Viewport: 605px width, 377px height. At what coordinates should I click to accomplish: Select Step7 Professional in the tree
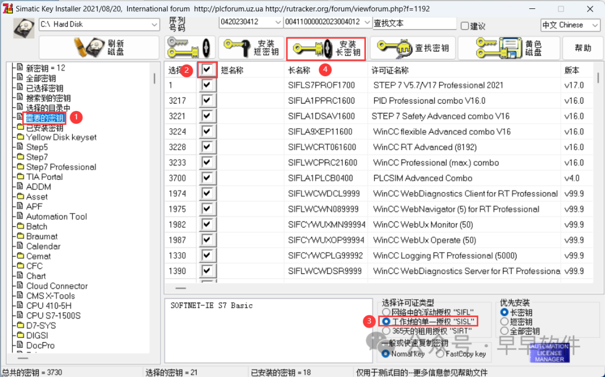click(61, 167)
